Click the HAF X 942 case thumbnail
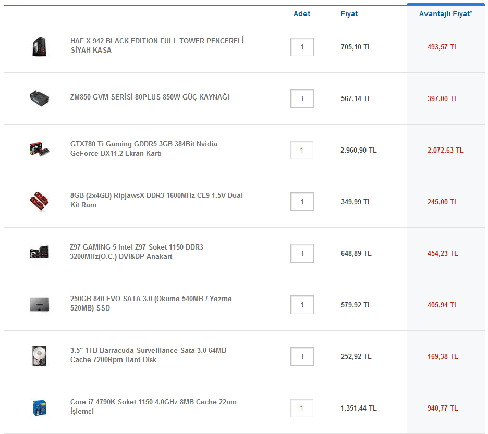 click(39, 47)
